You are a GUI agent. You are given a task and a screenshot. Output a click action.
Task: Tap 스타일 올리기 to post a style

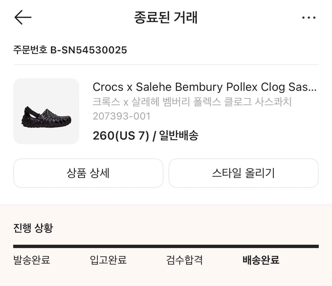243,173
